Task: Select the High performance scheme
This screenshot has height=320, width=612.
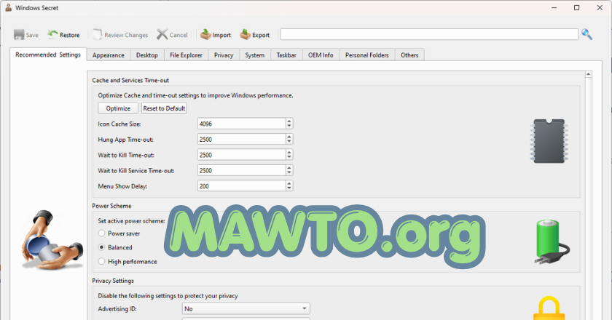Action: click(x=101, y=261)
